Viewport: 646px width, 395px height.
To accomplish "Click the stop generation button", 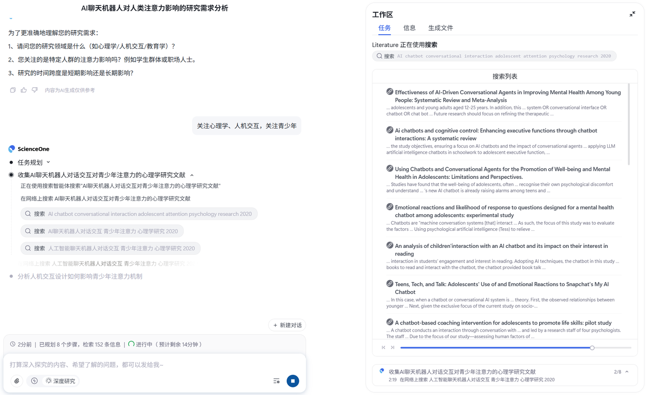I will (293, 381).
